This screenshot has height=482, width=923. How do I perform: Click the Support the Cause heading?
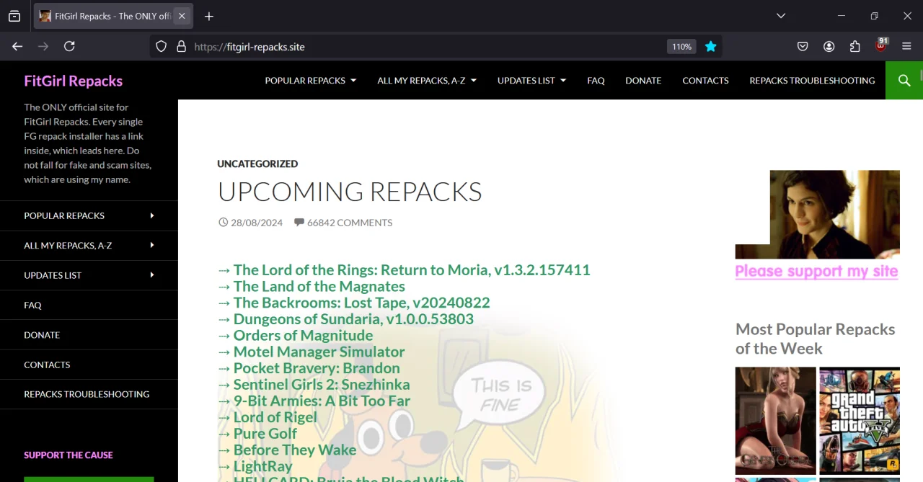[69, 455]
